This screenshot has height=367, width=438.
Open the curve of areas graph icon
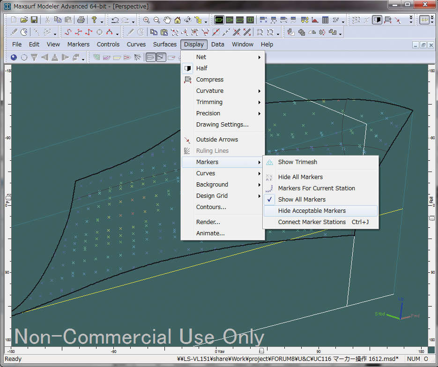(315, 20)
